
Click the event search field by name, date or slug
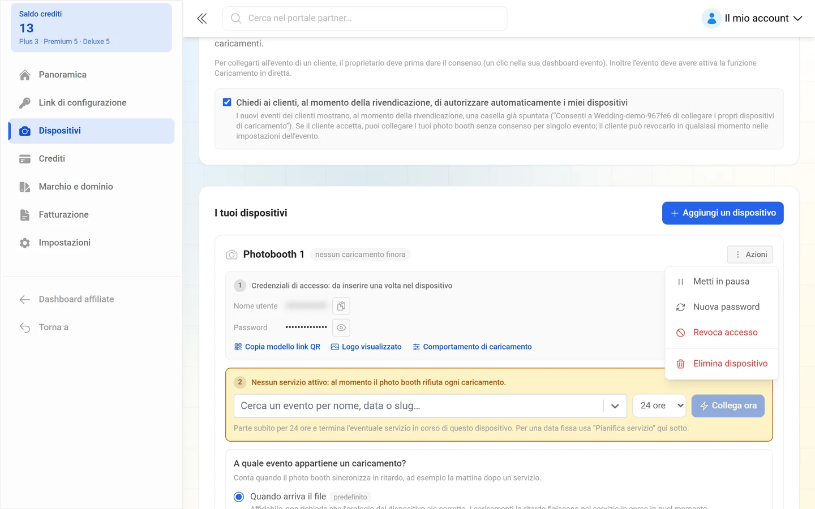419,406
